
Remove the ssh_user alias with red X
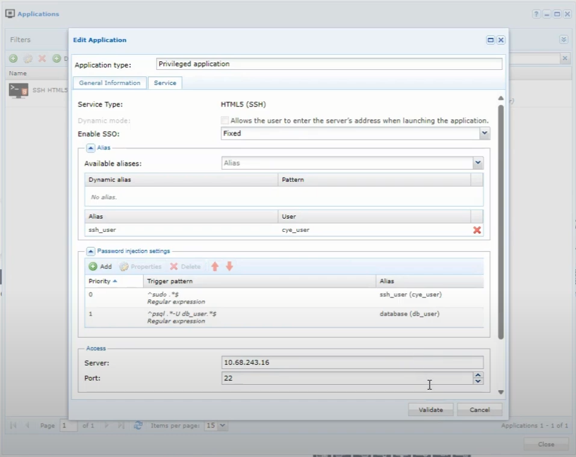click(x=477, y=230)
